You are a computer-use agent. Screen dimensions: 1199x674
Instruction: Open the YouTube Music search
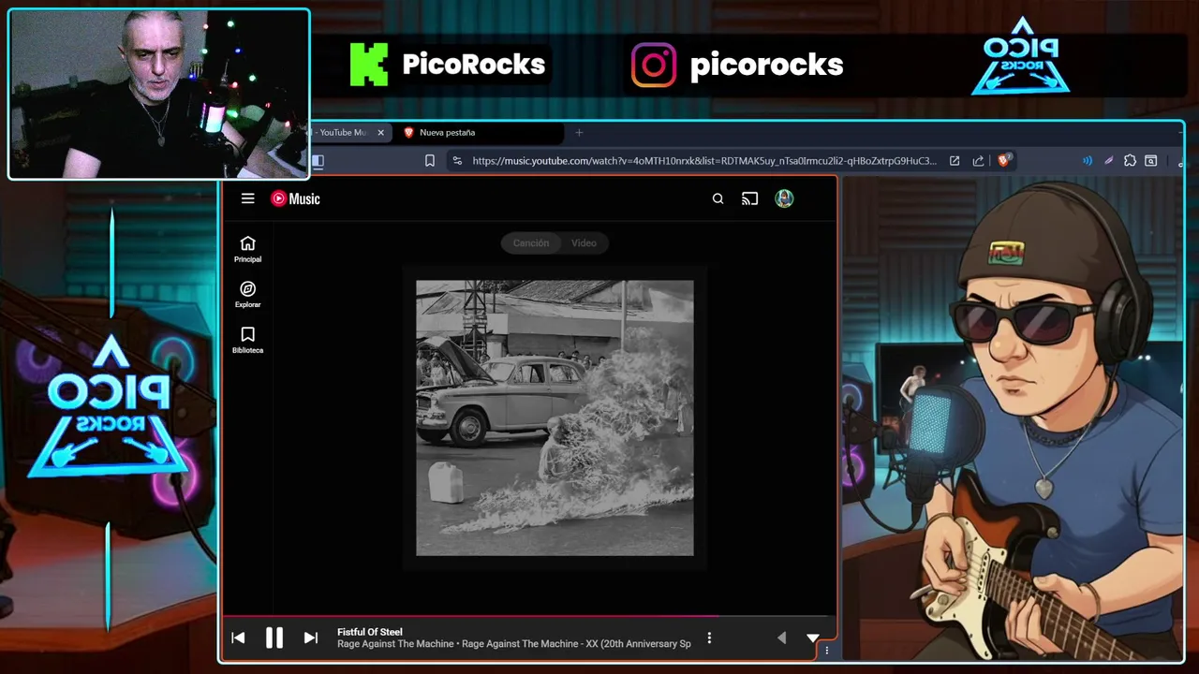pos(718,198)
